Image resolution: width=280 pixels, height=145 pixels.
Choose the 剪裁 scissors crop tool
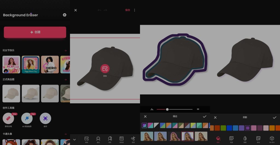point(133,139)
